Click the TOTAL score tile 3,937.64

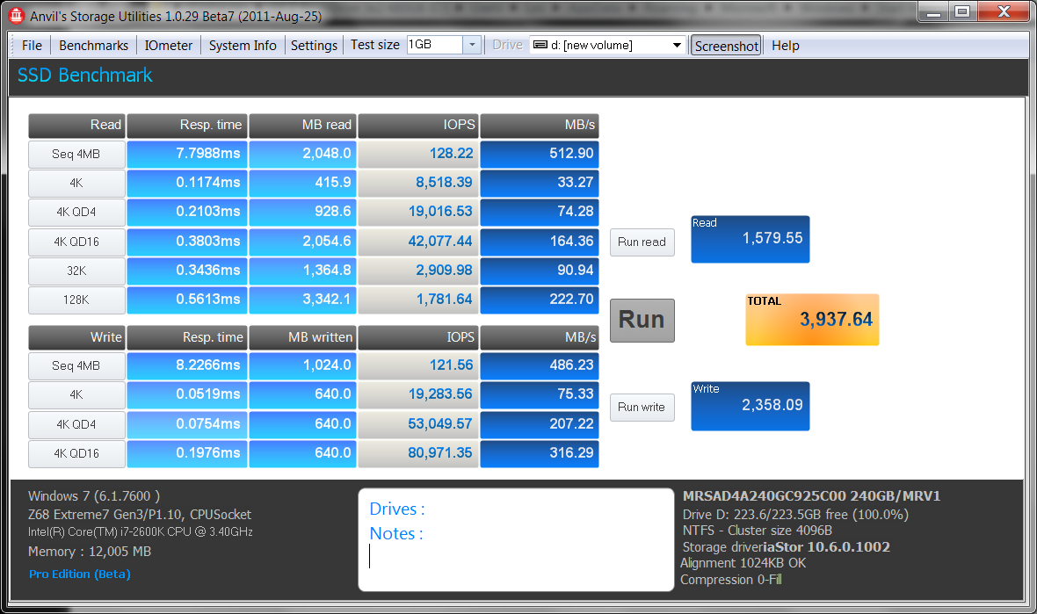pos(812,320)
